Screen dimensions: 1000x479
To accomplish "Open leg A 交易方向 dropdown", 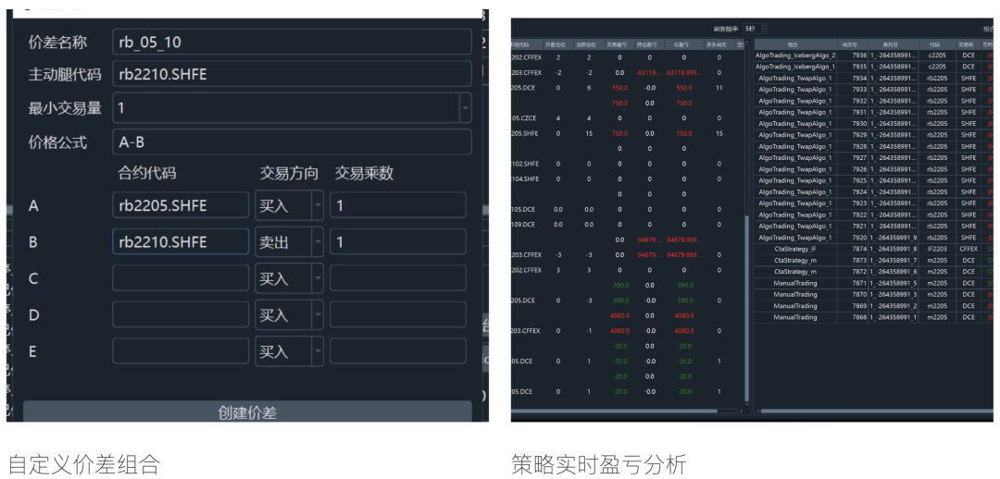I will [289, 205].
